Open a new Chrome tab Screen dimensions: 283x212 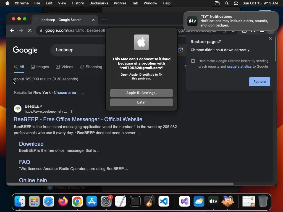pos(104,20)
